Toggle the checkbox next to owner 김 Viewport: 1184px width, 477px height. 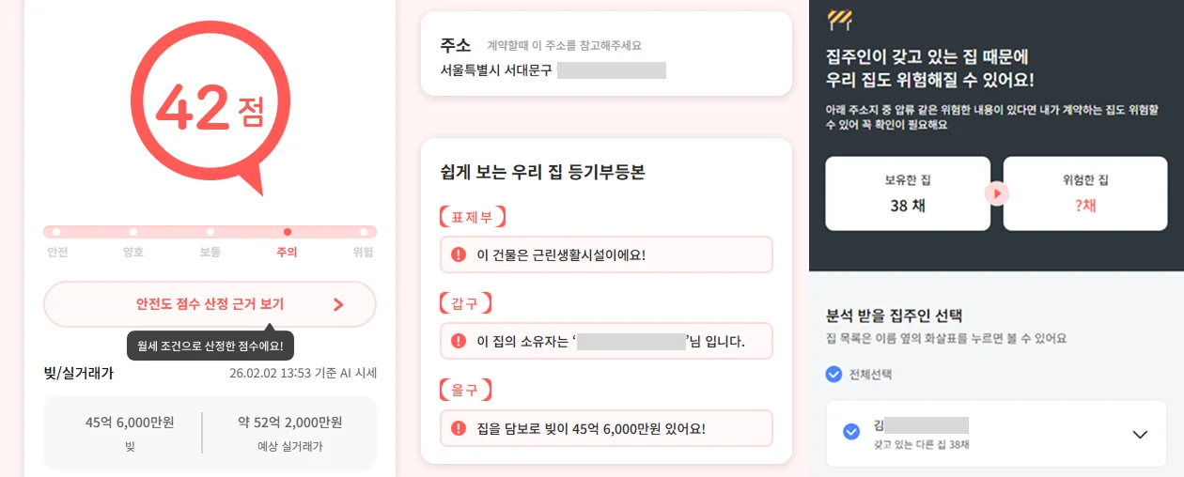click(851, 432)
